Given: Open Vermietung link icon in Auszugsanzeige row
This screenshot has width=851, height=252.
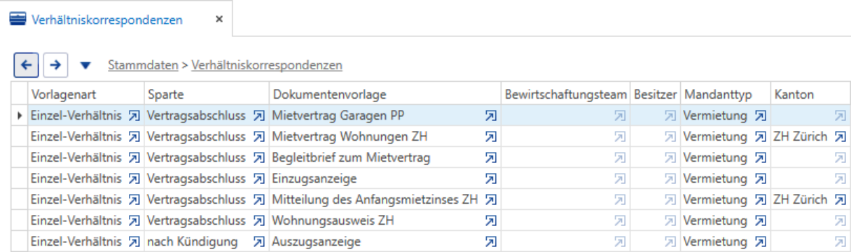Looking at the screenshot, I should pos(761,242).
